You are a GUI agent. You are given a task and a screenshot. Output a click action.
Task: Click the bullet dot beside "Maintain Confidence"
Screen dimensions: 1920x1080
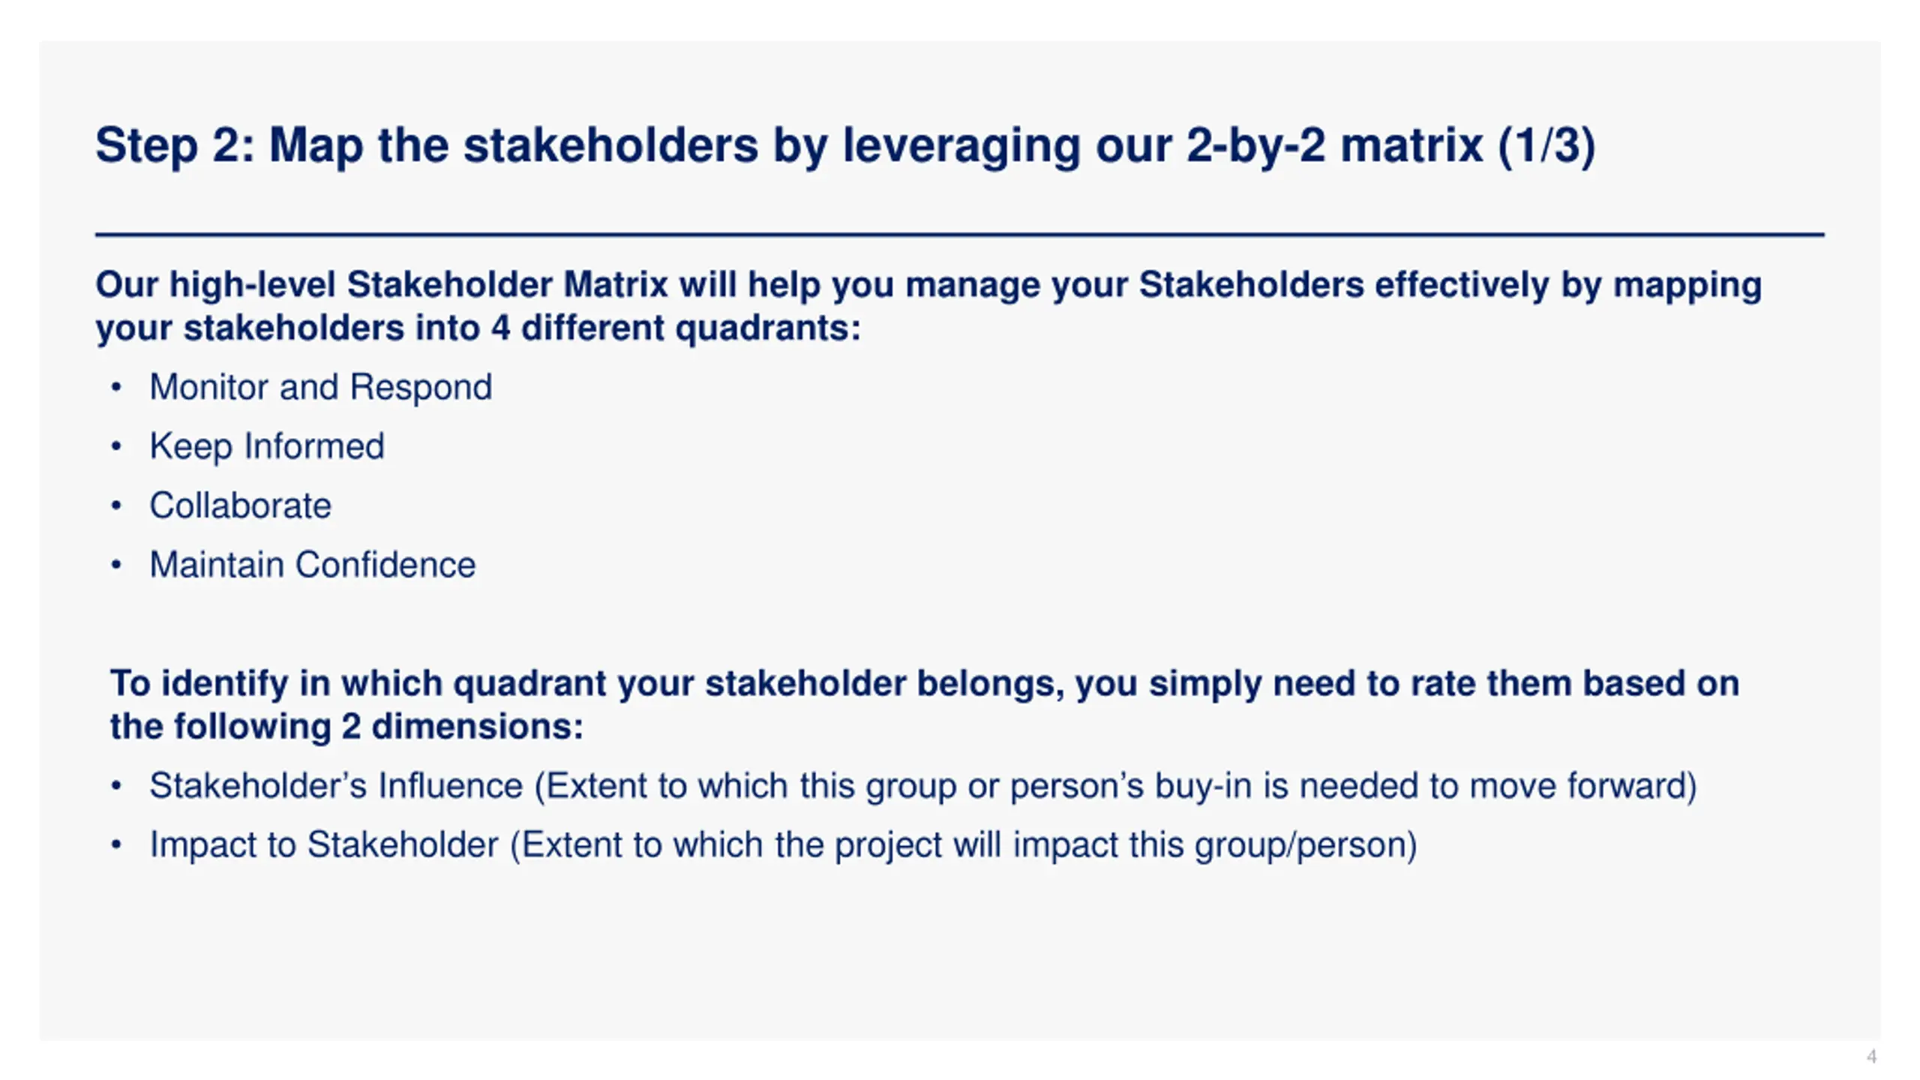(115, 565)
